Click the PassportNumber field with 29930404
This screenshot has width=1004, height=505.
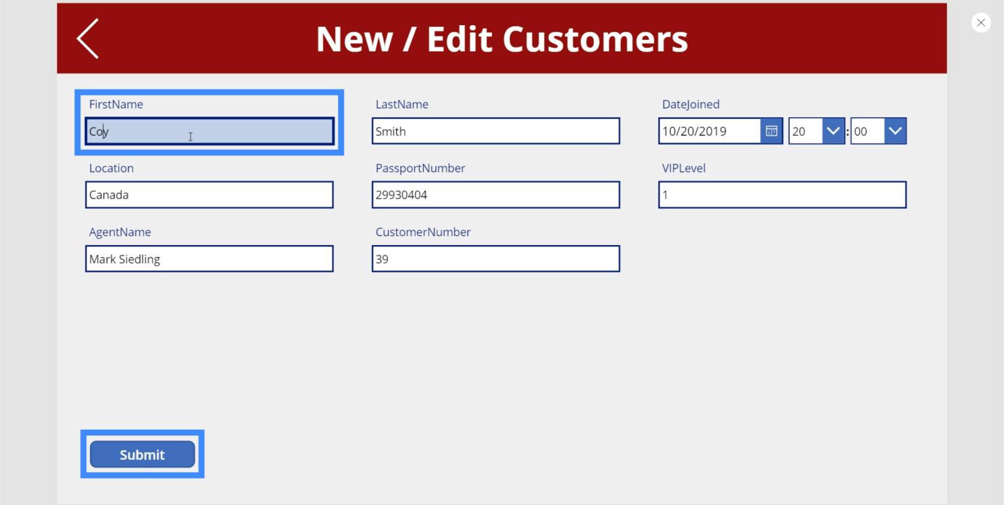tap(495, 195)
